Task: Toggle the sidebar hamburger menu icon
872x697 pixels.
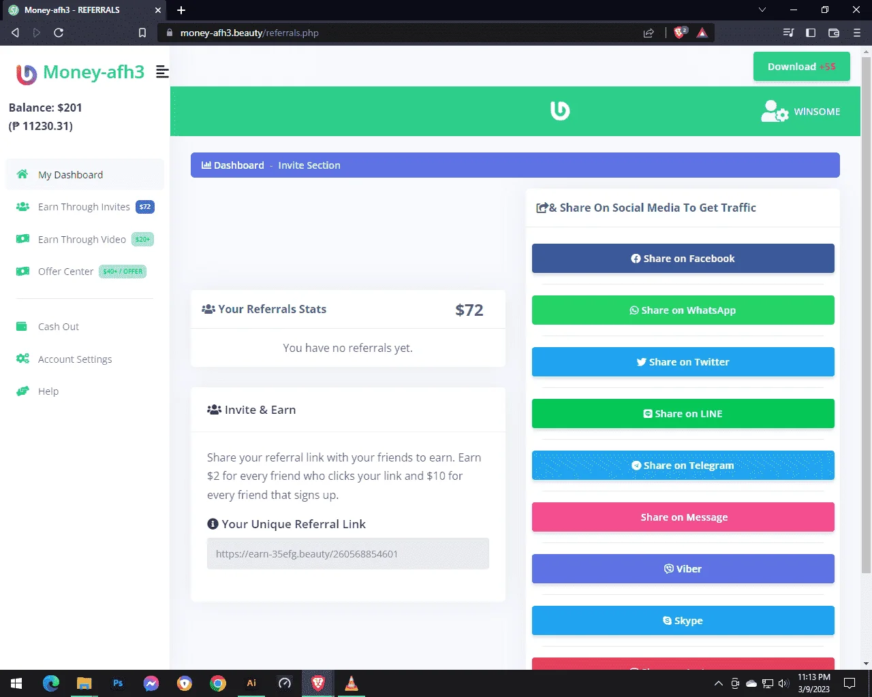Action: (162, 71)
